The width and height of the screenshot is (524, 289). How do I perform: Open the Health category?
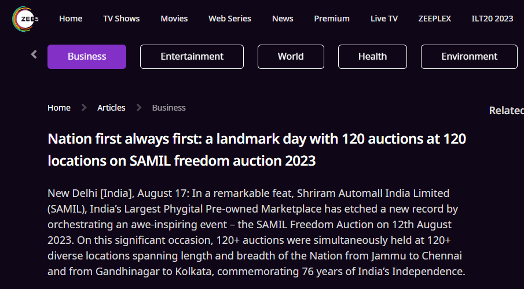click(372, 57)
